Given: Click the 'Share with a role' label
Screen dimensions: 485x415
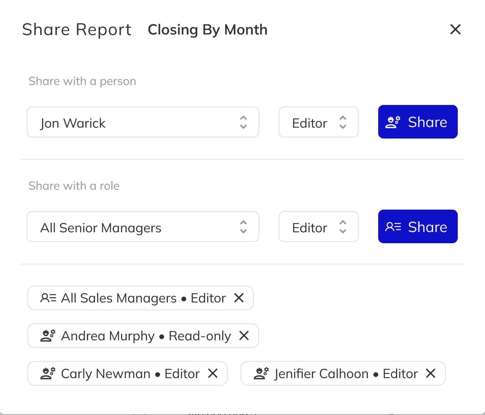Looking at the screenshot, I should 74,186.
